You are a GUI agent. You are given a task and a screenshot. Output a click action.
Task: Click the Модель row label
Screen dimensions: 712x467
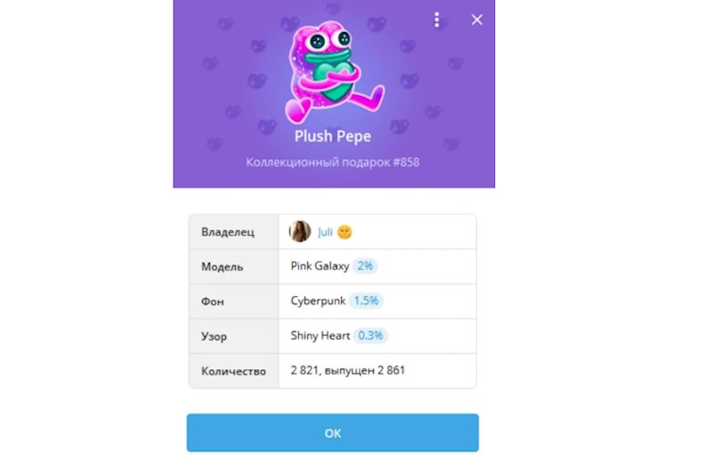click(222, 267)
